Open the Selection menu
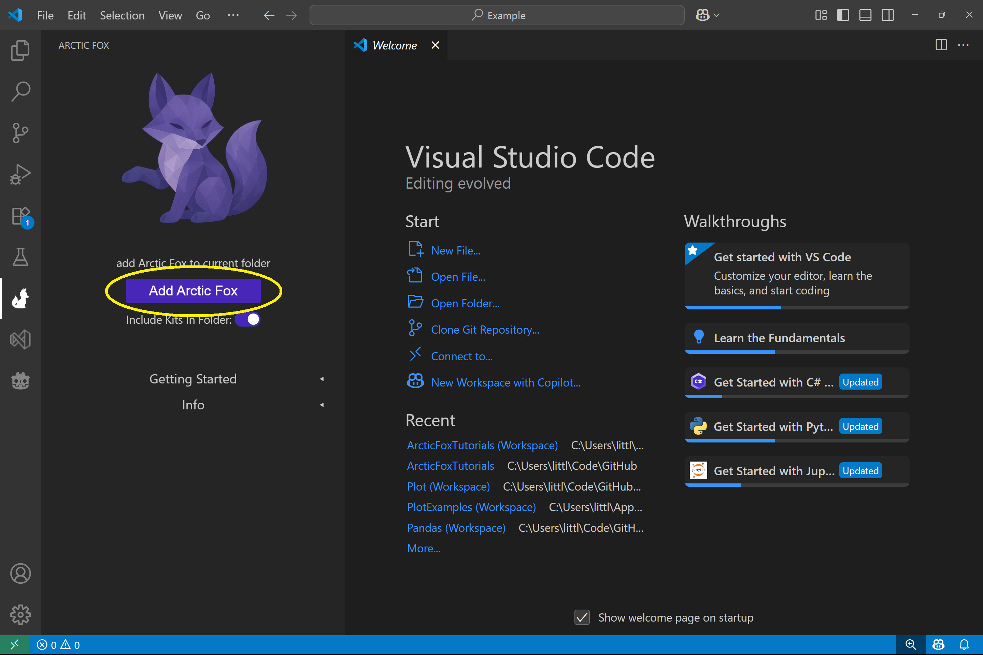 click(122, 15)
